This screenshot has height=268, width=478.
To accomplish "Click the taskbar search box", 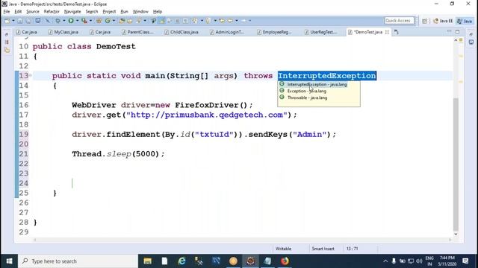I will (78, 261).
